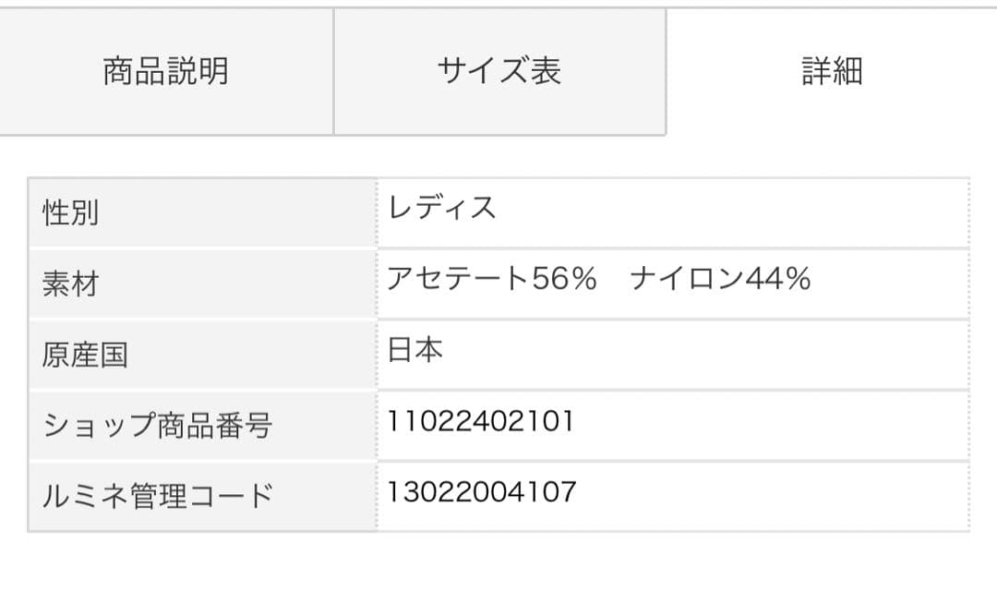Click the ショップ商品番号 label cell

[x=158, y=426]
